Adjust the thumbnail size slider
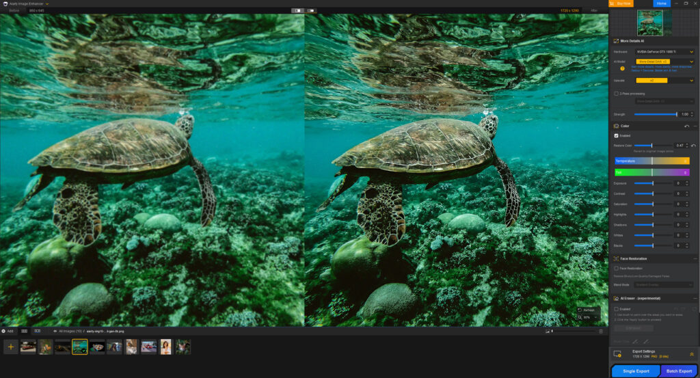 574,331
